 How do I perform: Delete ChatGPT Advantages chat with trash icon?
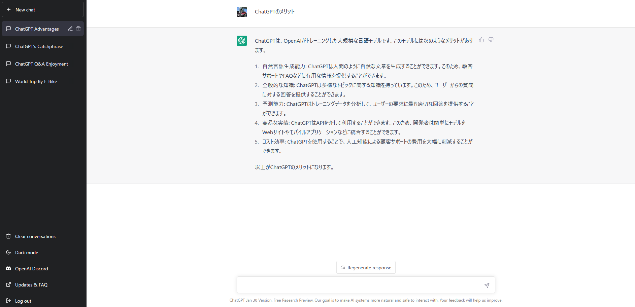tap(78, 29)
